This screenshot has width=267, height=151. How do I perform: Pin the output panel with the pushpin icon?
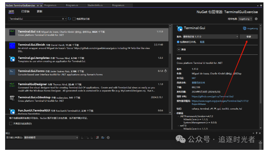click(257, 133)
